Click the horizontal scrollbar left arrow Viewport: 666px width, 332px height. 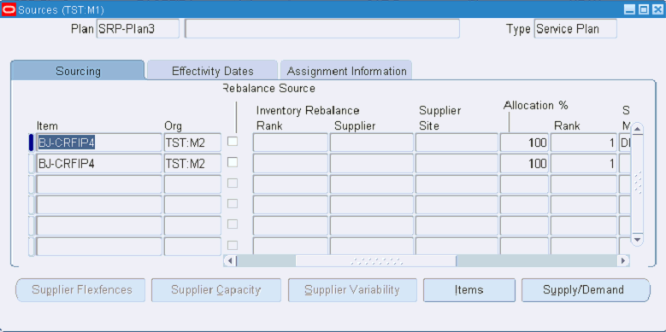pos(230,261)
